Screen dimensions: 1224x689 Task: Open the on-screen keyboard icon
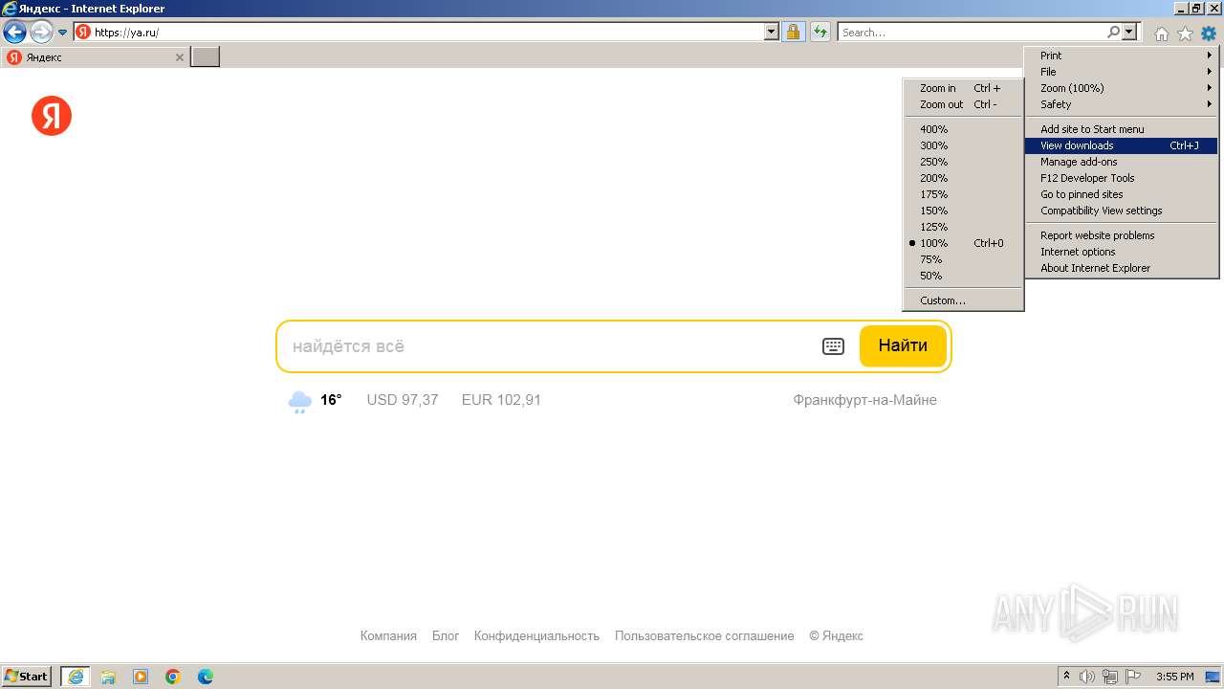click(x=834, y=346)
